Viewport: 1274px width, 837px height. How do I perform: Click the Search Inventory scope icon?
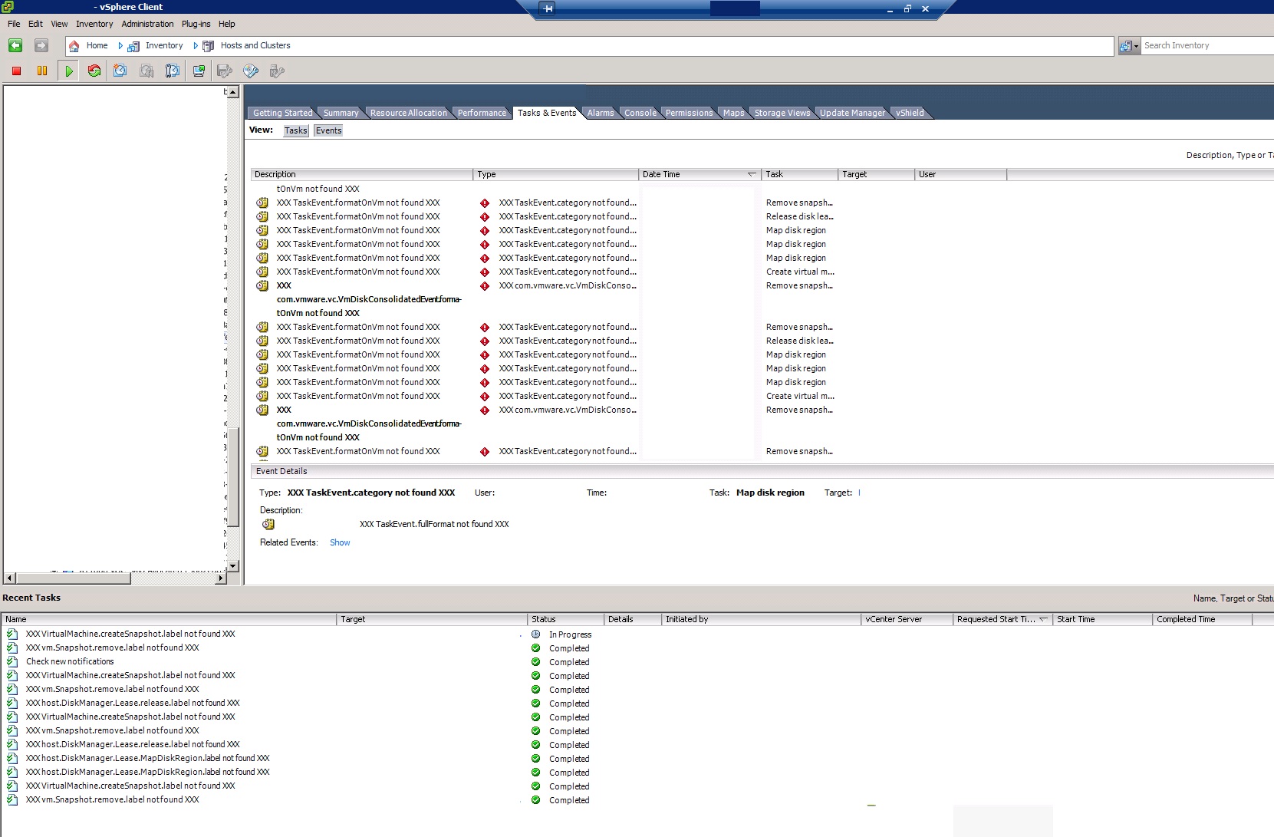pos(1125,46)
